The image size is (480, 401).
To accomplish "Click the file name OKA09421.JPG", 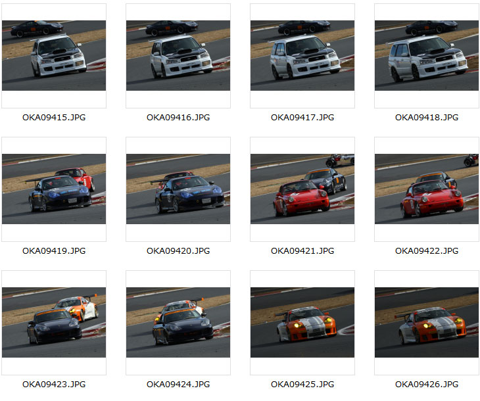I will (302, 251).
